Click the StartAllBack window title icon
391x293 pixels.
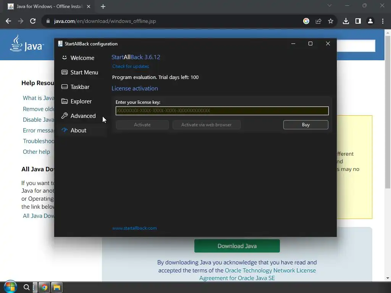point(60,43)
